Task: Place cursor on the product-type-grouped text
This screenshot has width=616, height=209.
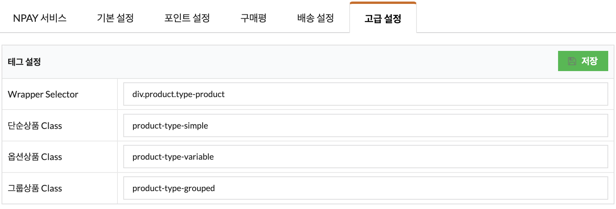Action: (173, 188)
